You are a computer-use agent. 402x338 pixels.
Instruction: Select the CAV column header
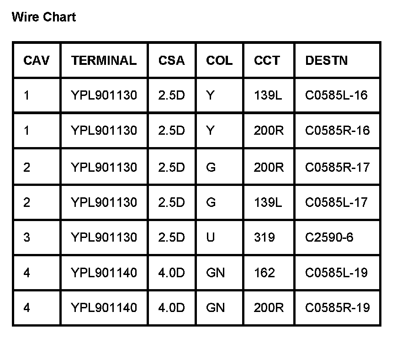pyautogui.click(x=37, y=60)
